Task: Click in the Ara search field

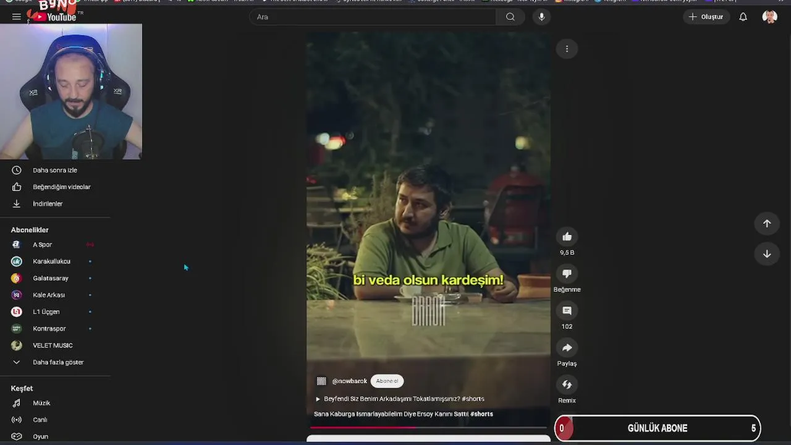Action: tap(373, 17)
